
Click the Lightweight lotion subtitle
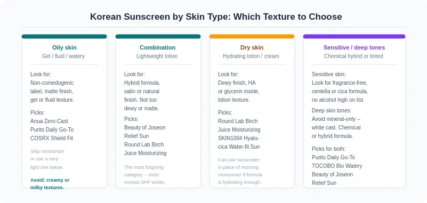157,56
